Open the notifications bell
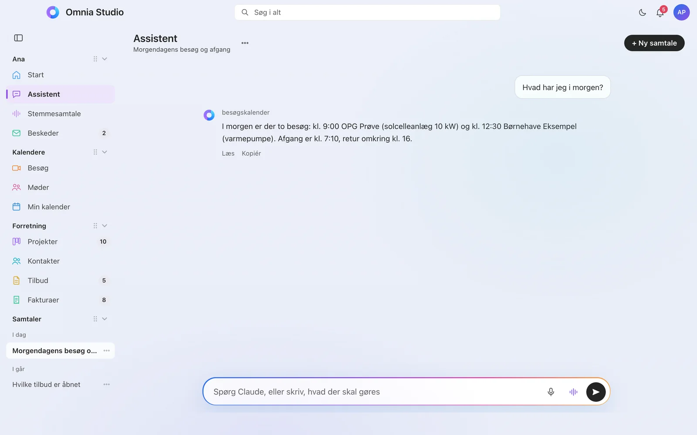This screenshot has height=435, width=697. click(660, 13)
